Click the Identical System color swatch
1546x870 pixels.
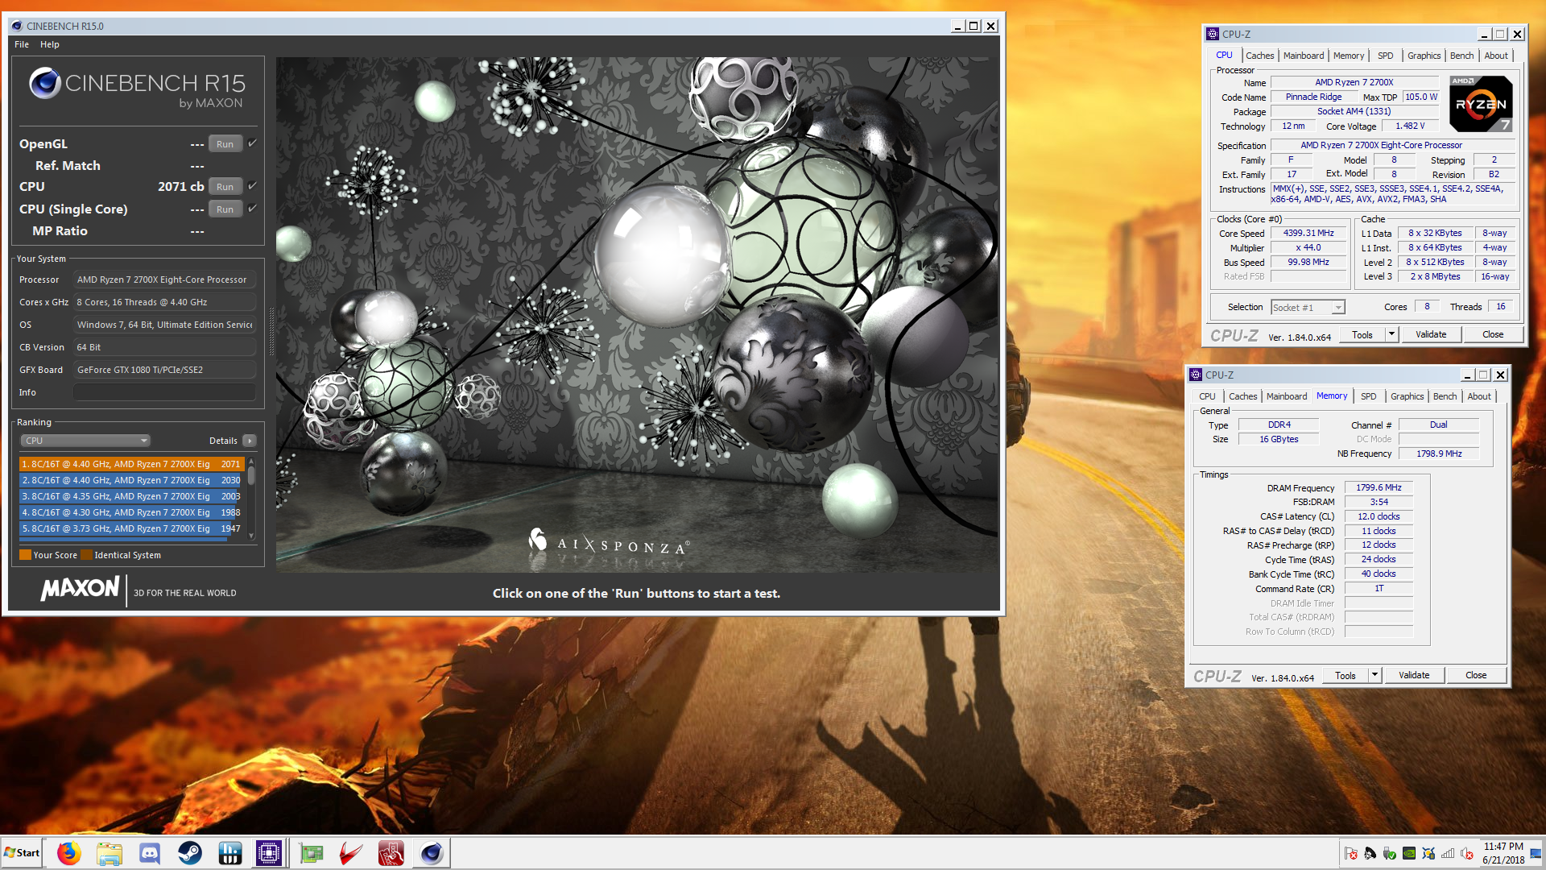86,555
